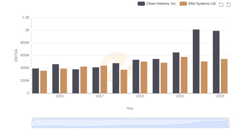Image resolution: width=234 pixels, height=135 pixels.
Task: Select the tallest Clean Harbors bar for 2022
Action: [x=196, y=61]
